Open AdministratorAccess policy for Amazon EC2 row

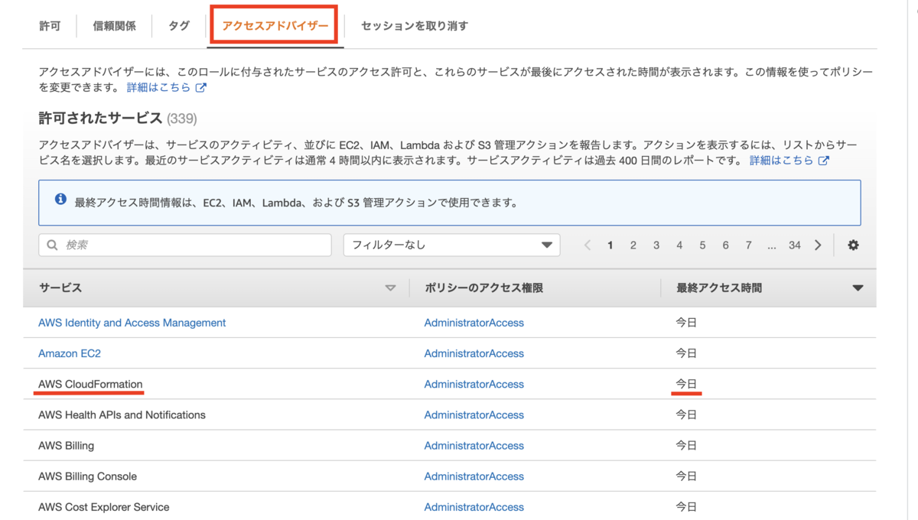[x=474, y=353]
